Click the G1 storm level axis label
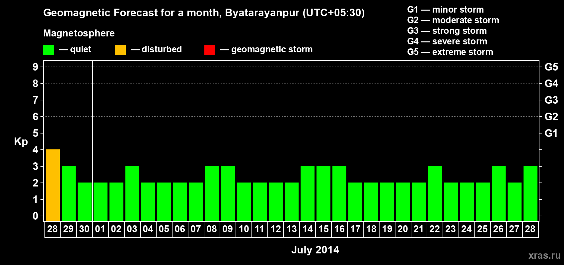The width and height of the screenshot is (564, 265). click(551, 133)
